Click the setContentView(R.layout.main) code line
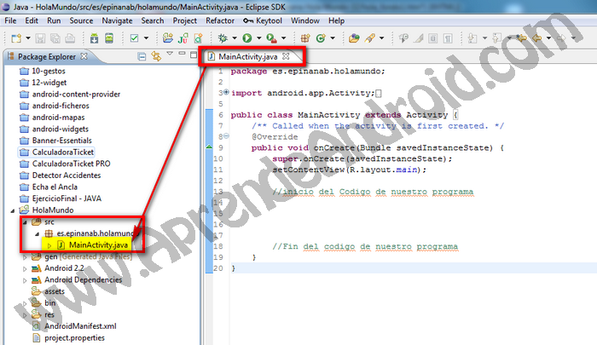This screenshot has height=345, width=597. 349,170
